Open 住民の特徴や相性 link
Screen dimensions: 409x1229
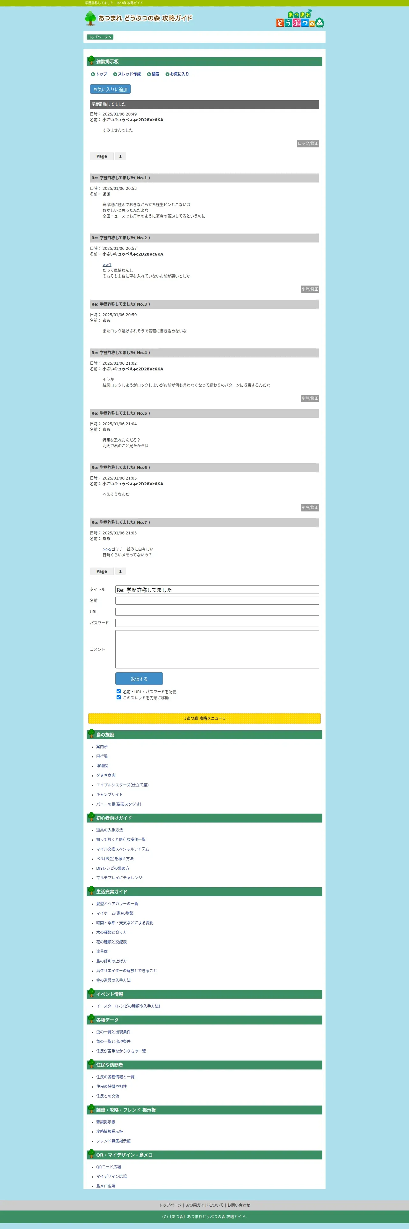tap(111, 1086)
